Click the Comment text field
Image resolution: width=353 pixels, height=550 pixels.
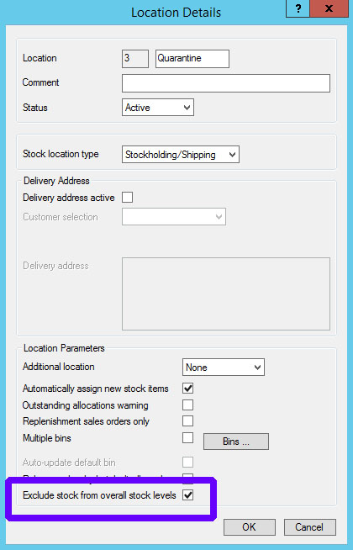(226, 83)
